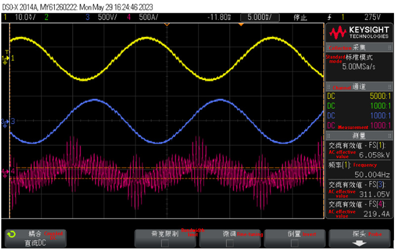
Task: Open the Probe softkey menu arrow
Action: (359, 243)
